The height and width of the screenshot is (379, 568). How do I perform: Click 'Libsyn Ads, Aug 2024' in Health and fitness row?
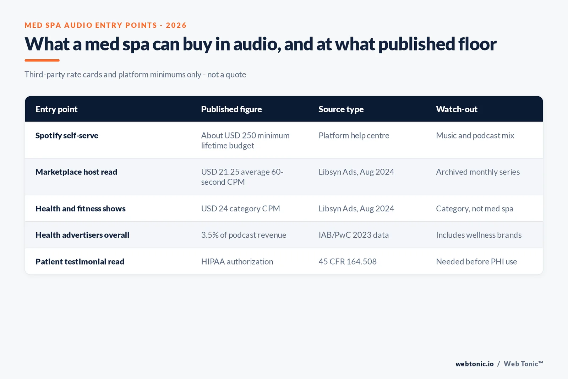[x=356, y=209]
